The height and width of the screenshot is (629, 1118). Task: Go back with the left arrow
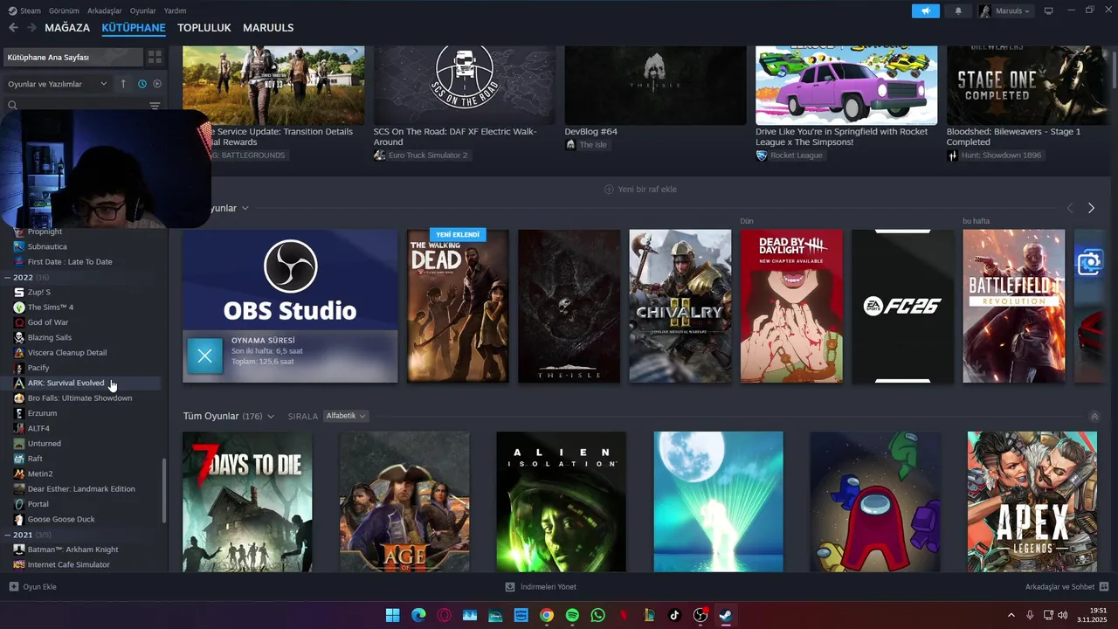click(13, 28)
